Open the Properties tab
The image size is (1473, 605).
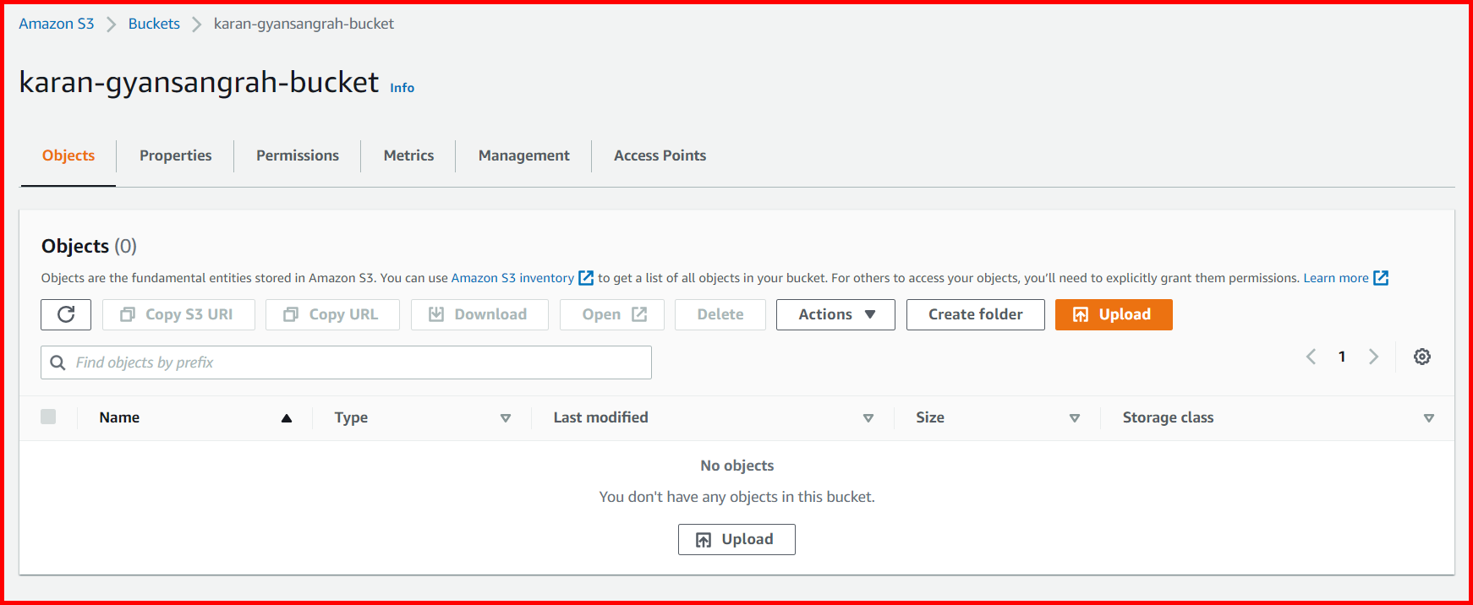coord(175,155)
